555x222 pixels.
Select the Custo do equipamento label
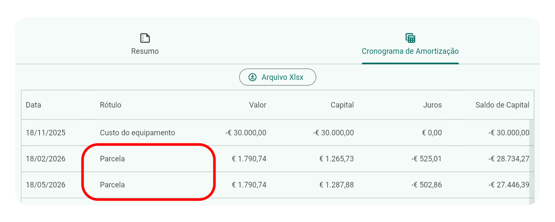tap(137, 133)
